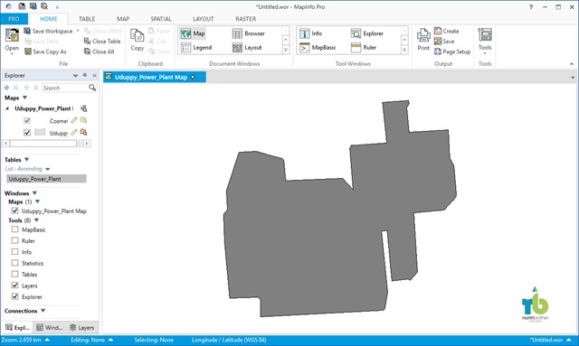Open a file with the Open icon
Viewport: 579px width, 346px height.
12,36
